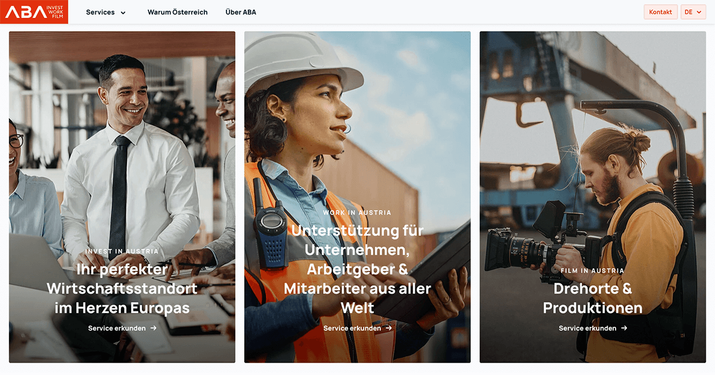
Task: Expand the Services chevron in the navigation
Action: click(123, 12)
